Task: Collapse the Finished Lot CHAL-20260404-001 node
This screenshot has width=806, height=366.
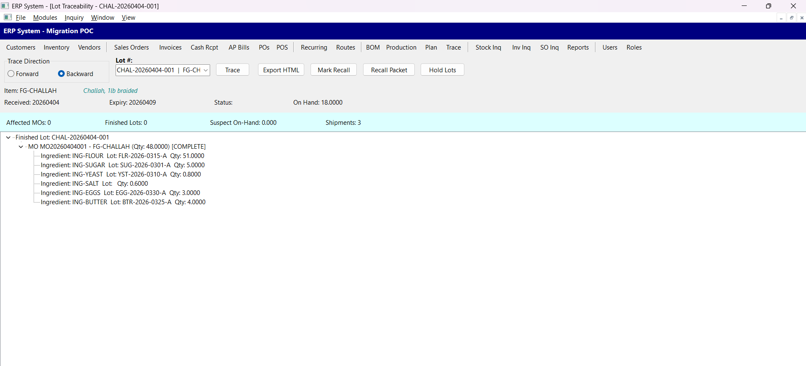Action: pos(8,137)
